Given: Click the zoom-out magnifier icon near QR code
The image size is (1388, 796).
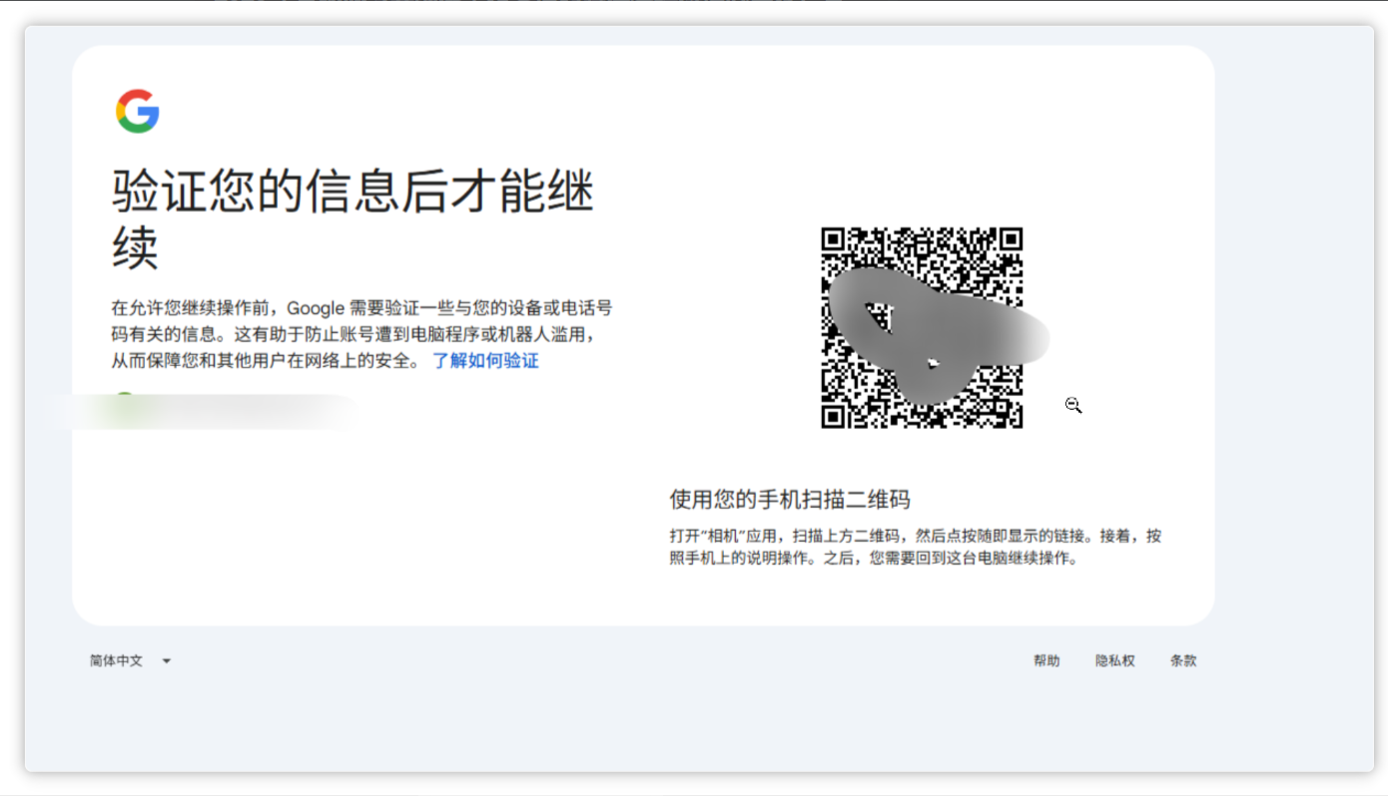Looking at the screenshot, I should coord(1073,405).
